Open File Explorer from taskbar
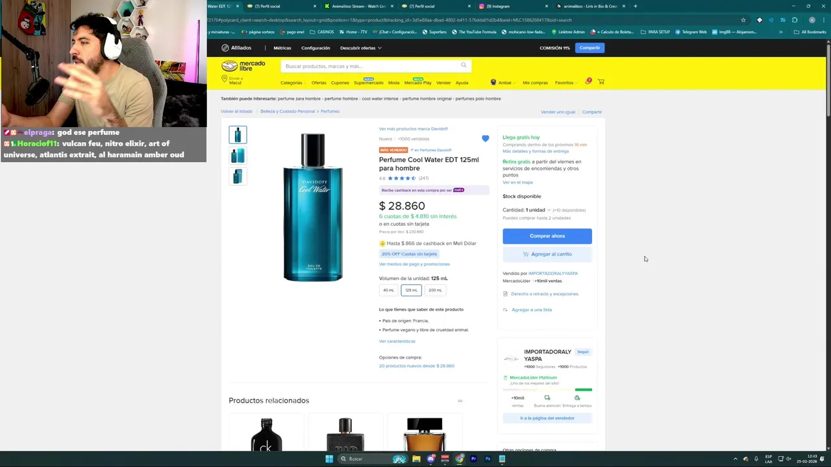This screenshot has height=467, width=831. (x=416, y=459)
